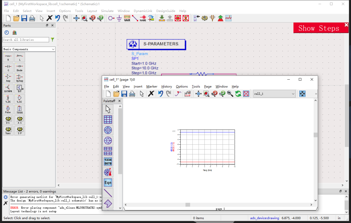The height and width of the screenshot is (223, 351).
Task: Select the Smith chart plot in Palette
Action: (108, 141)
